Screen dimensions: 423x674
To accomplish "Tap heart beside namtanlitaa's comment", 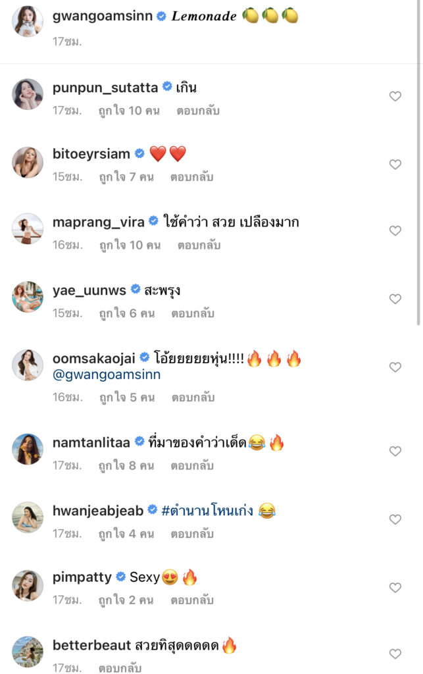I will coord(395,452).
